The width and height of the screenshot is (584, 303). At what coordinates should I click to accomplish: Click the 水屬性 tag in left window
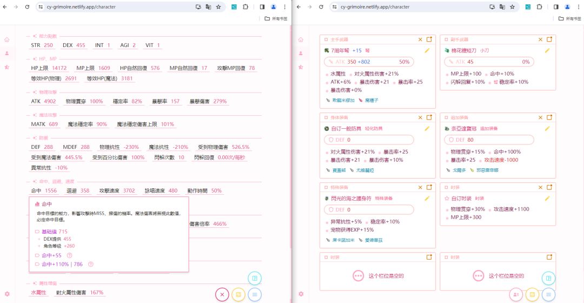(x=39, y=293)
